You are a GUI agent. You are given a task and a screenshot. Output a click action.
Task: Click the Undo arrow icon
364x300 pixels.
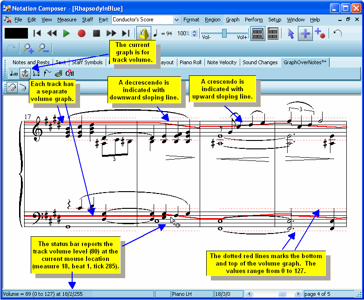338,33
